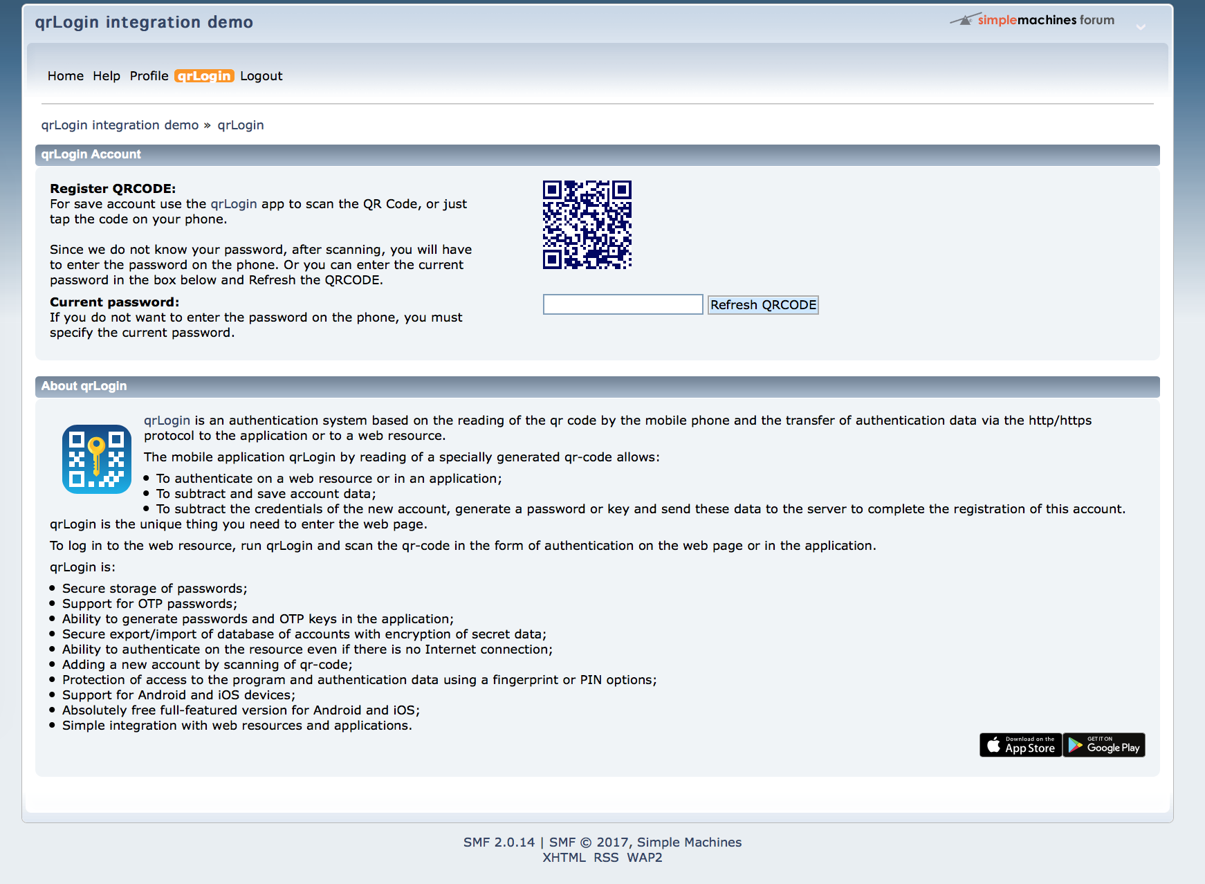The width and height of the screenshot is (1205, 884).
Task: Go to the Home menu item
Action: tap(66, 76)
